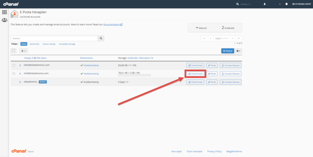Open the user manager sidebar icon
Image resolution: width=313 pixels, height=157 pixels.
tap(5, 20)
